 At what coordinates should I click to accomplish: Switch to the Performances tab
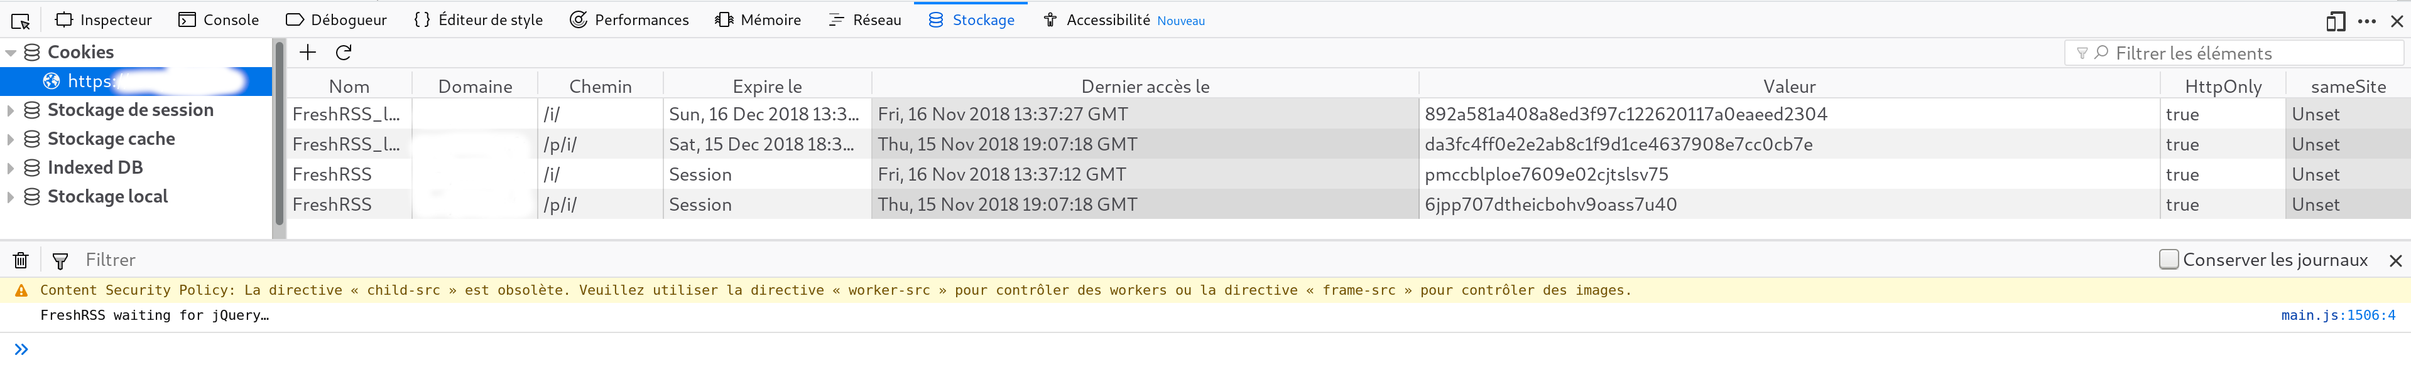(x=629, y=19)
